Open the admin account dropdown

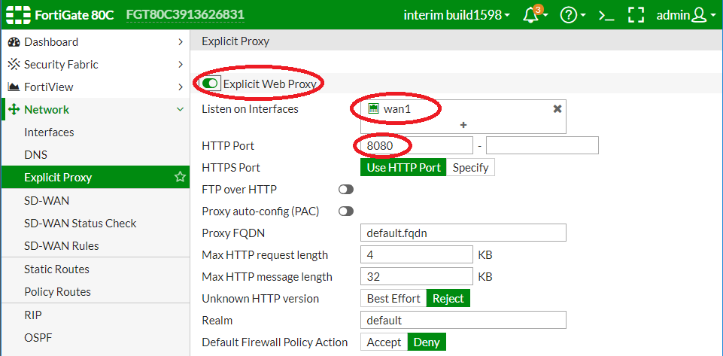(686, 15)
